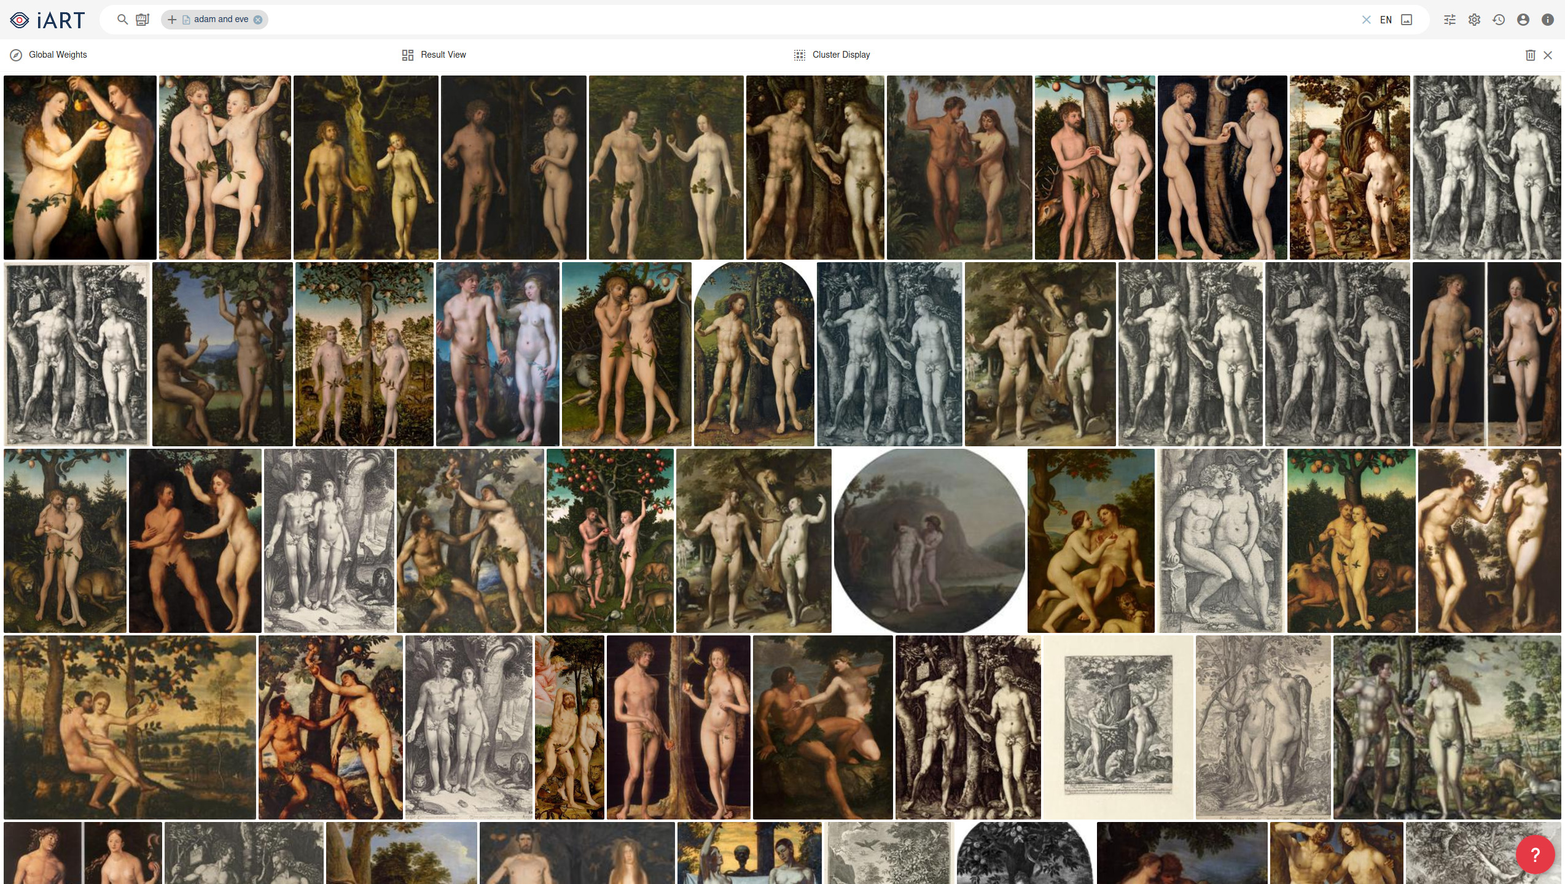Screen dimensions: 1565x884
Task: Click the plus icon in the search chip
Action: pos(172,20)
